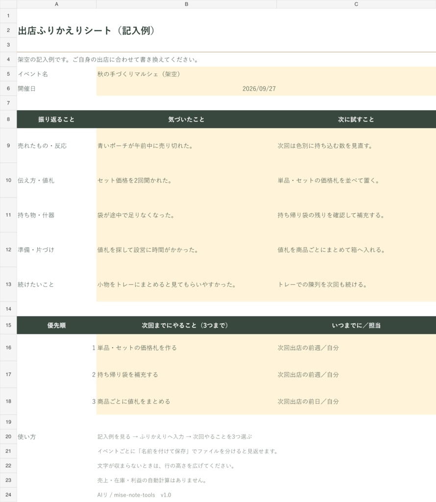436x502 pixels.
Task: Click date cell 2026/09/27
Action: click(187, 89)
